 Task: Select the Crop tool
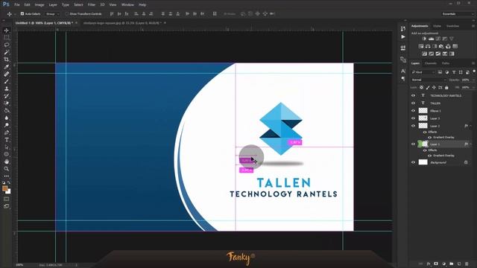[7, 60]
